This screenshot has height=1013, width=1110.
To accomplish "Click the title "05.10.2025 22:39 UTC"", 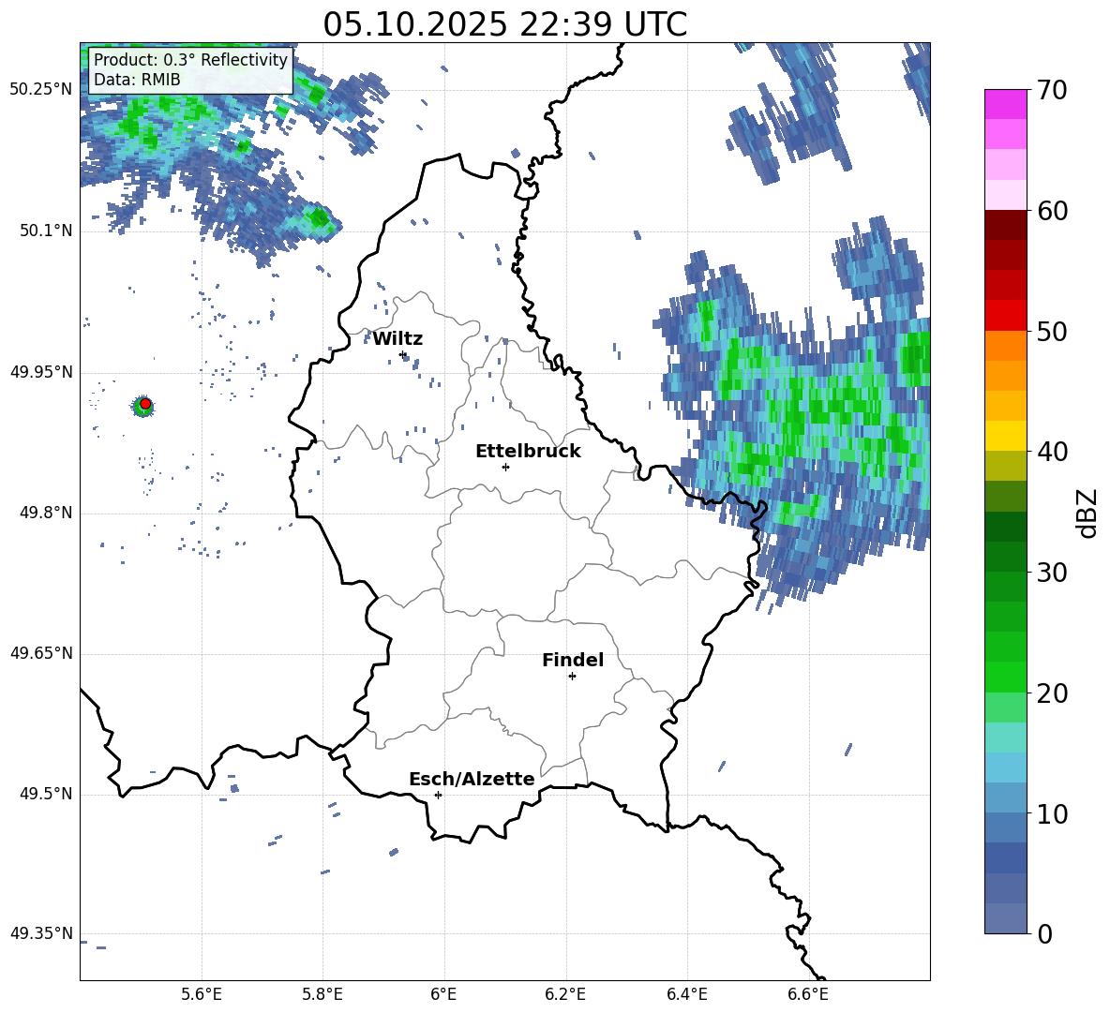I will (x=504, y=24).
